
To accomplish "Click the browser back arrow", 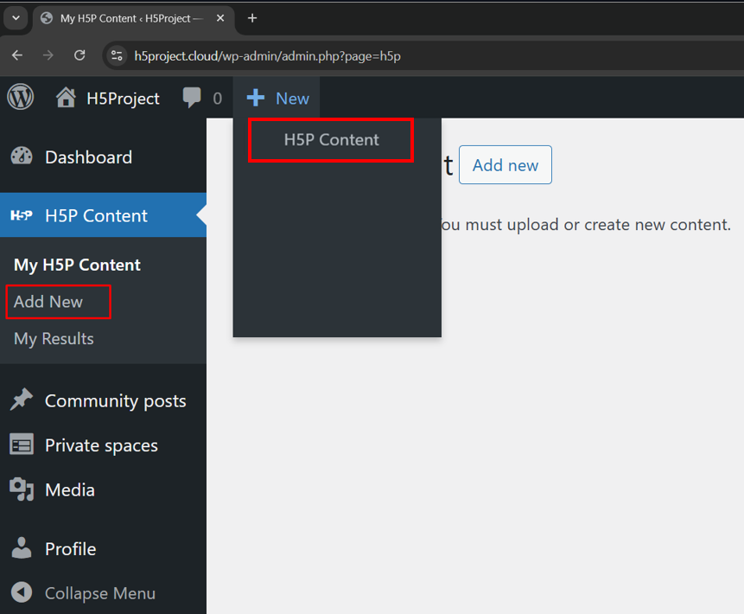I will [x=17, y=55].
